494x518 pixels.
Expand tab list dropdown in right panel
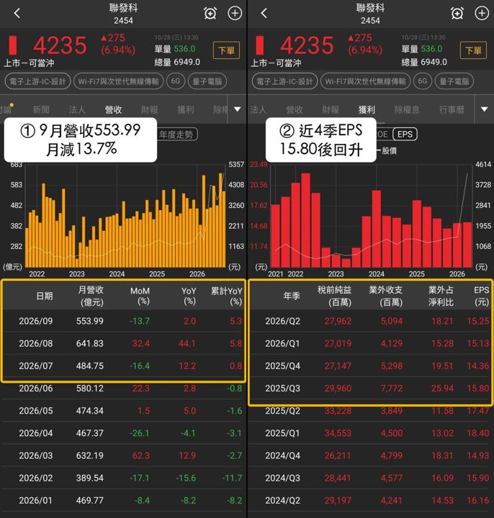tap(485, 109)
